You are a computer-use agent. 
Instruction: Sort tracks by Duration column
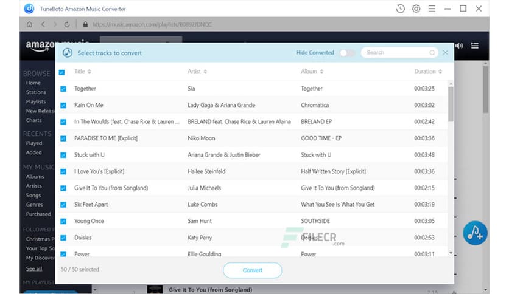coord(428,71)
